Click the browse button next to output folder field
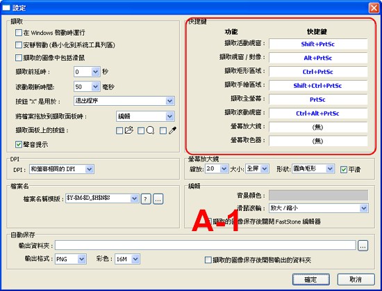382x291 pixels. [363, 246]
